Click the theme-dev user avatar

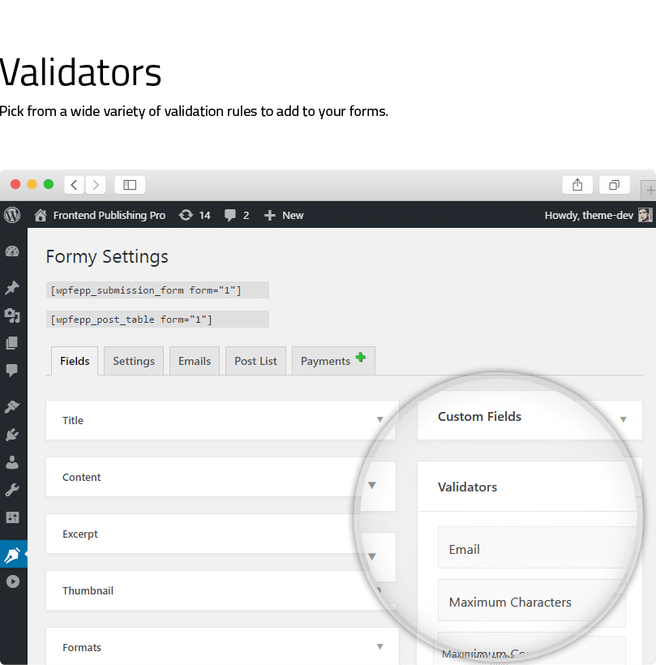click(x=645, y=215)
